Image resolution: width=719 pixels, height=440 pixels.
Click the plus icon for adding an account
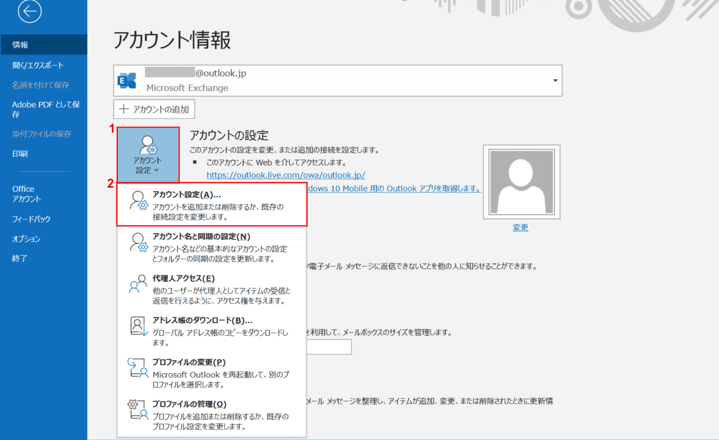[x=124, y=109]
